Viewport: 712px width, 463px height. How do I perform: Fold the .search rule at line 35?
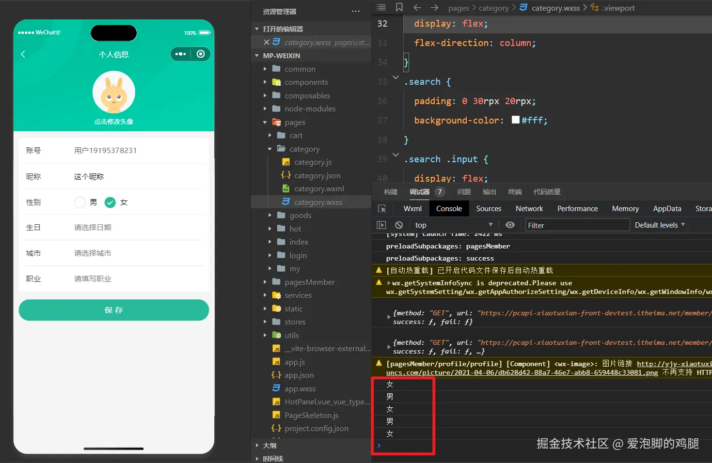tap(396, 77)
